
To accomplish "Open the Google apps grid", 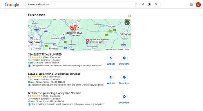I will click(191, 5).
